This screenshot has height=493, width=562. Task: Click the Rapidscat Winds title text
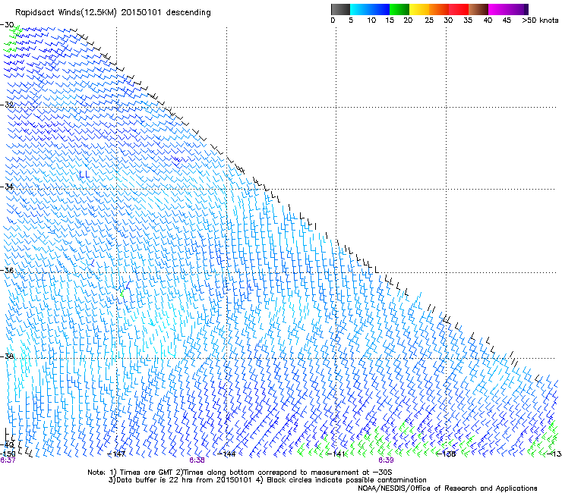coord(113,13)
